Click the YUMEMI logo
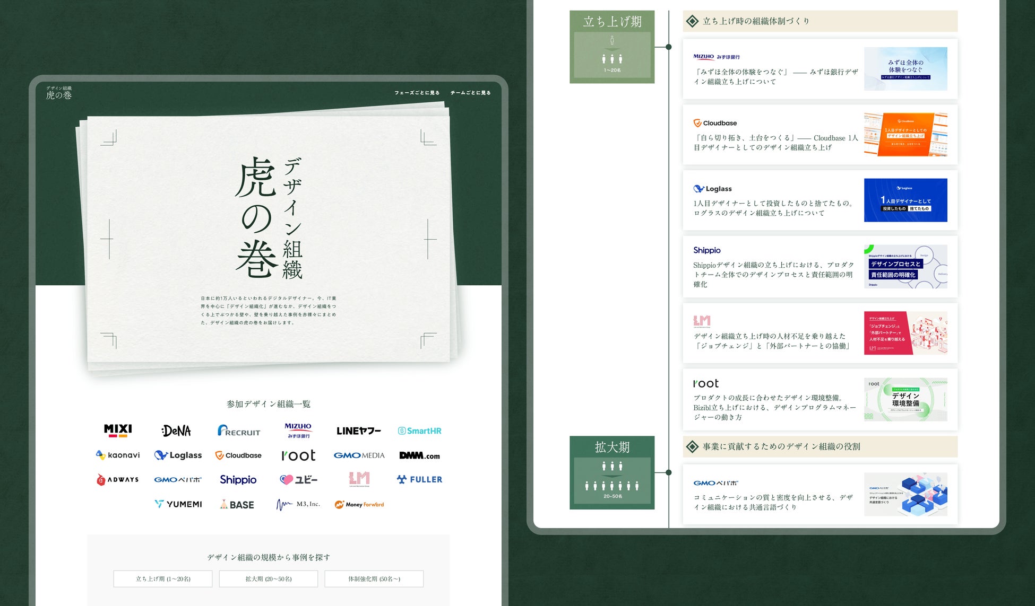 click(x=178, y=504)
